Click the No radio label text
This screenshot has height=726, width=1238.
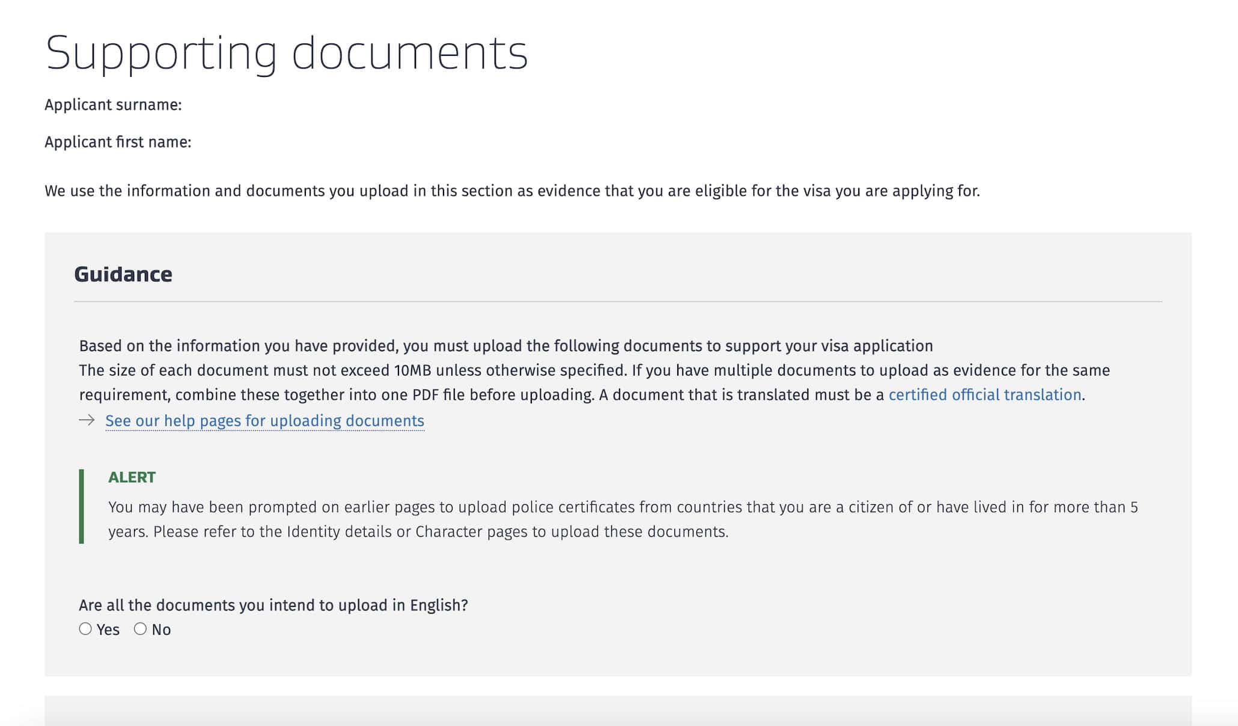[x=161, y=629]
